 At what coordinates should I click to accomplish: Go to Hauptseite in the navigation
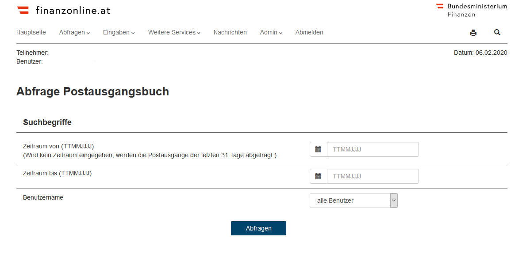click(x=31, y=32)
